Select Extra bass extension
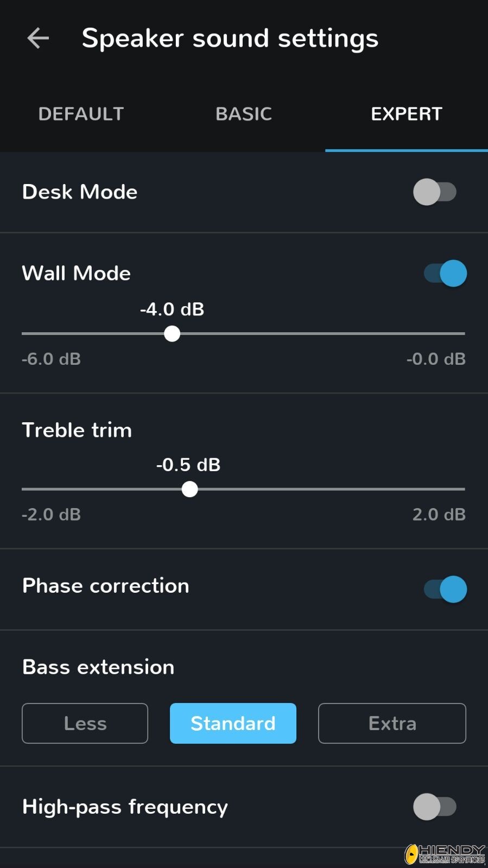 392,723
